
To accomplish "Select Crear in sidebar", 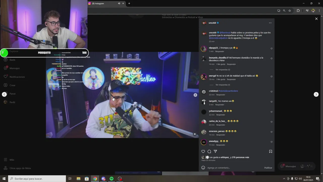I will point(10,85).
